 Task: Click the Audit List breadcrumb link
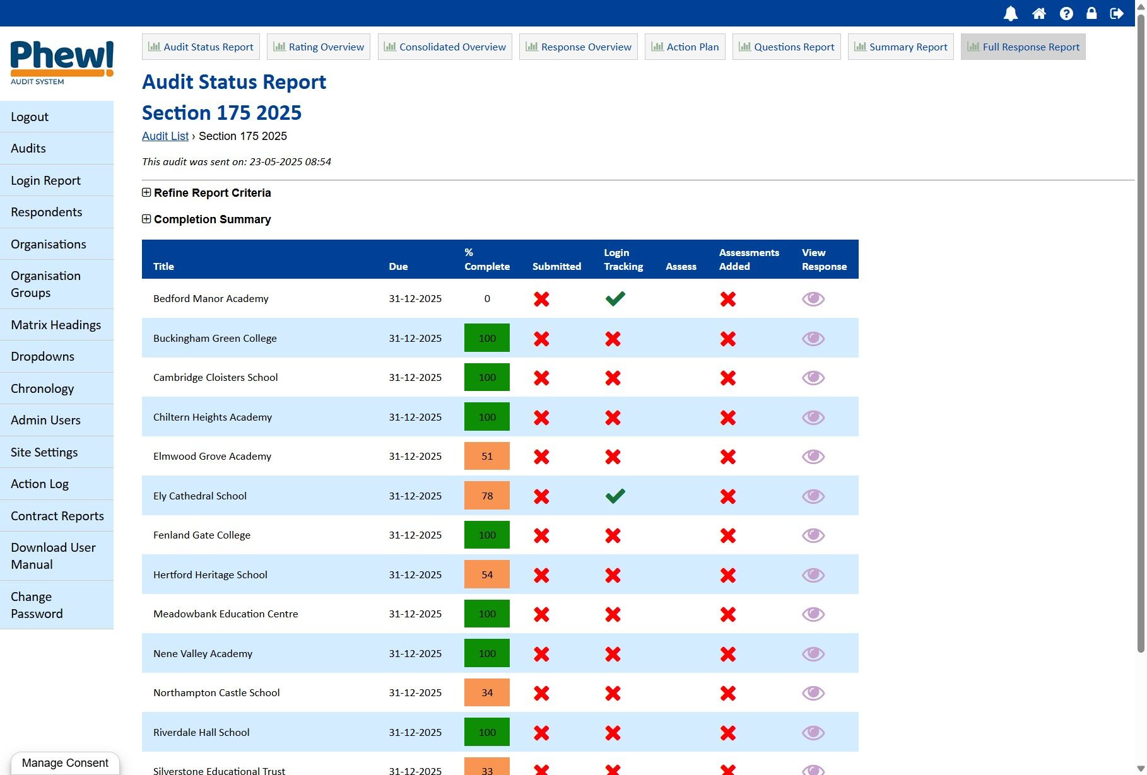pyautogui.click(x=165, y=136)
